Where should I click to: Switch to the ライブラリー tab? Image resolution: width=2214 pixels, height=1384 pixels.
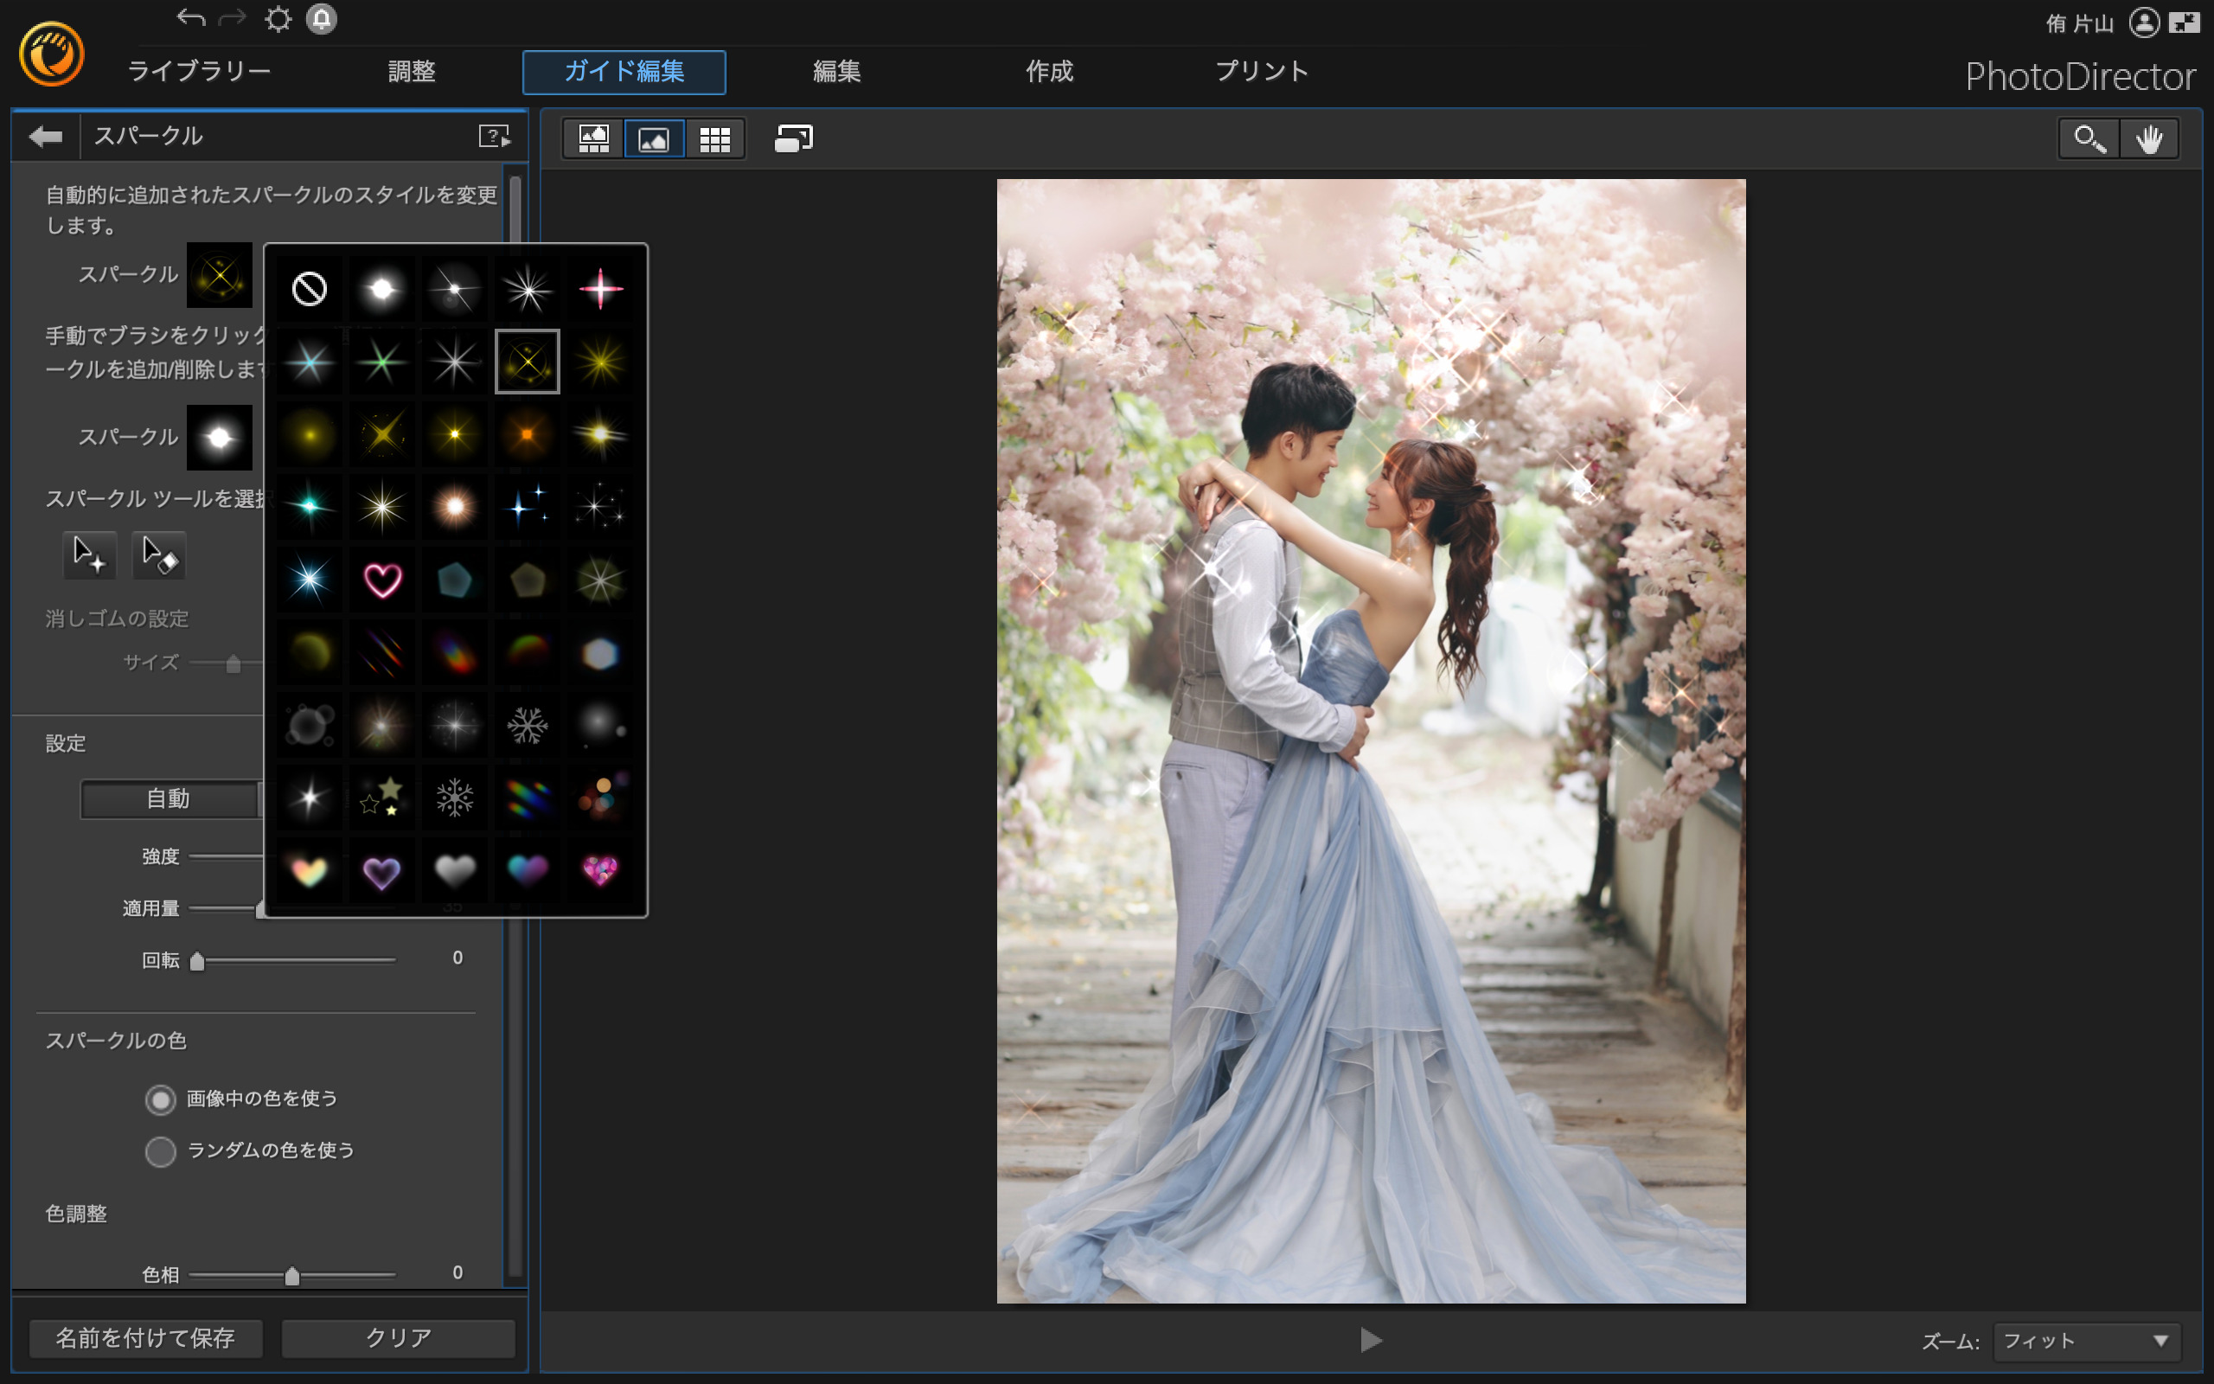(x=199, y=72)
